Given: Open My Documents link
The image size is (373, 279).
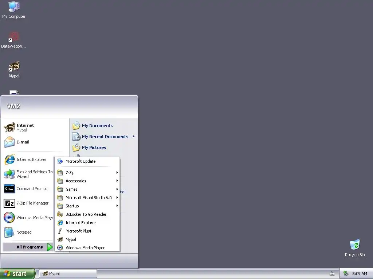Looking at the screenshot, I should (x=97, y=126).
